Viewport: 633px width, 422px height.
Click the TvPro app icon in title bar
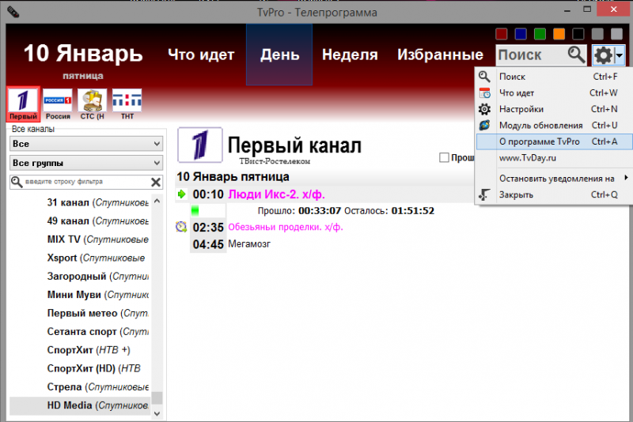click(13, 13)
